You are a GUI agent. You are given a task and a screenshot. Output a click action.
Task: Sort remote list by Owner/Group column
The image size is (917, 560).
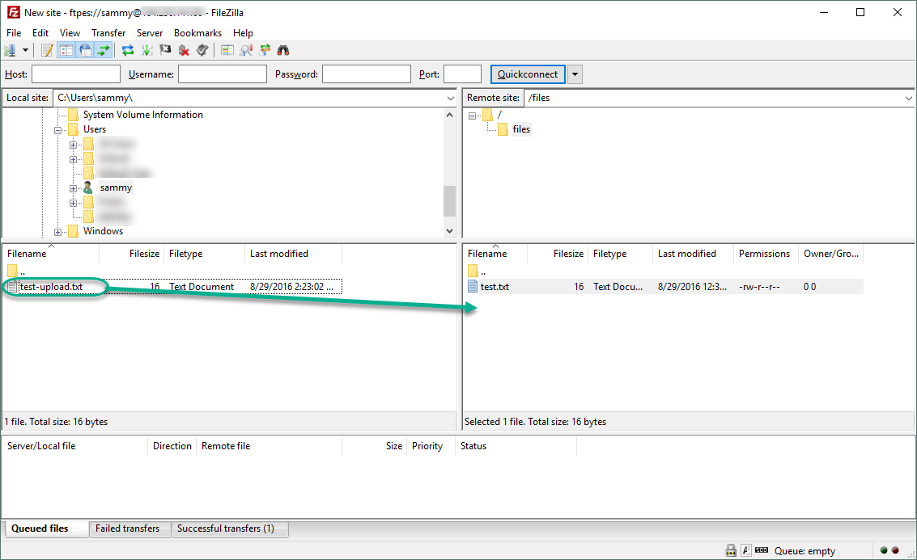831,254
